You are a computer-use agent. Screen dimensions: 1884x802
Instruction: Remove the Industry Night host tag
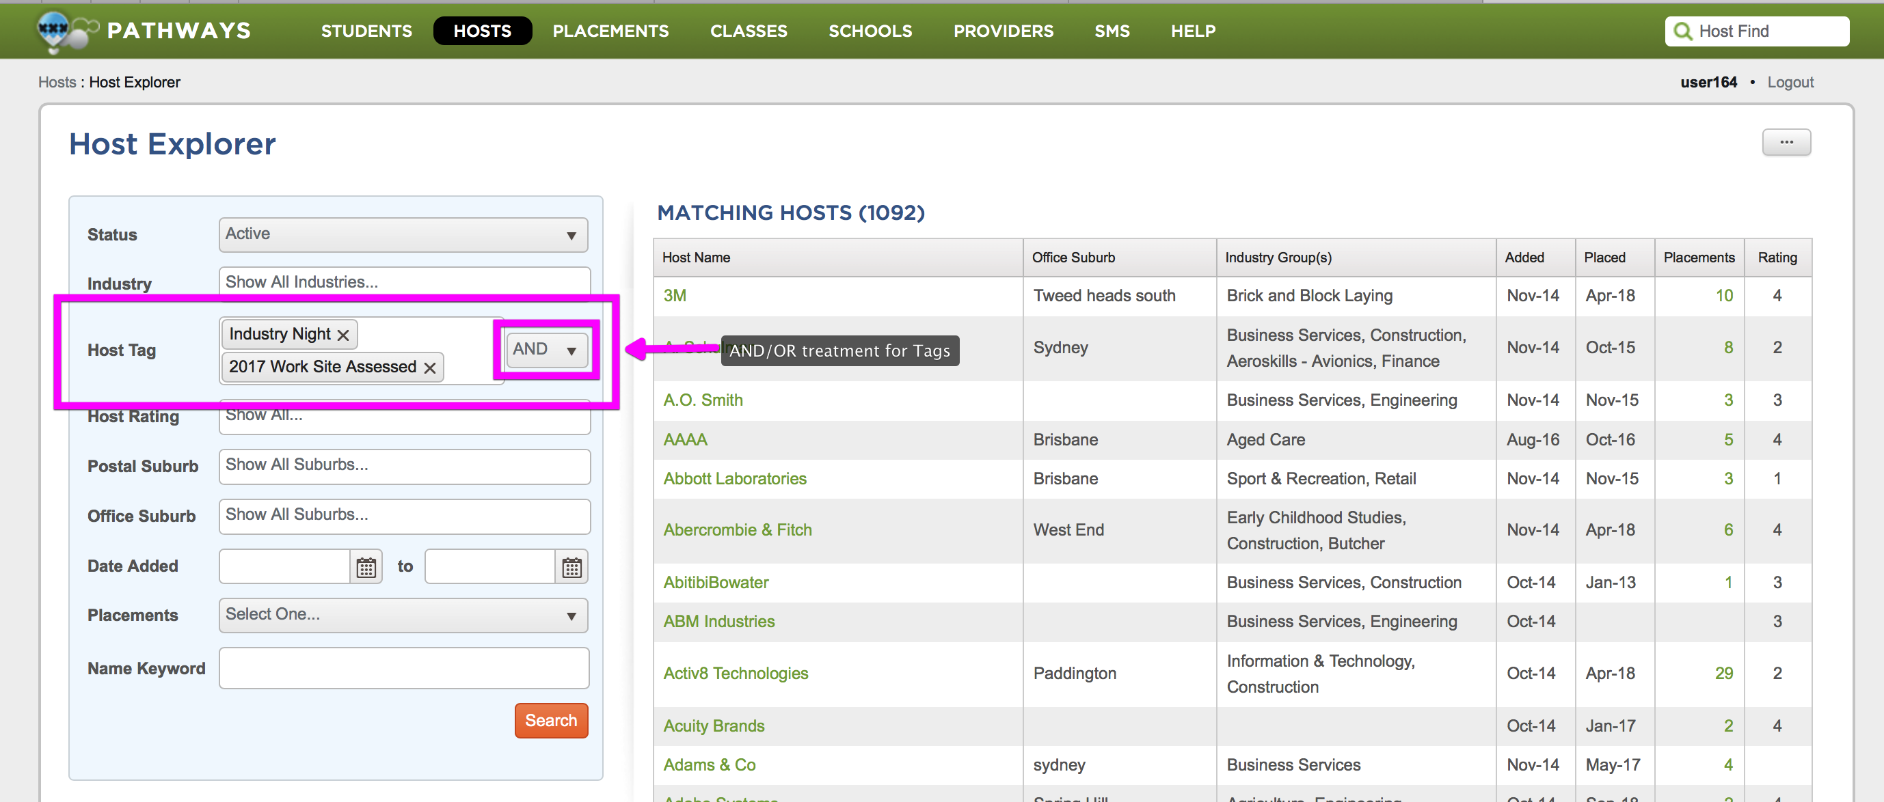click(x=343, y=335)
